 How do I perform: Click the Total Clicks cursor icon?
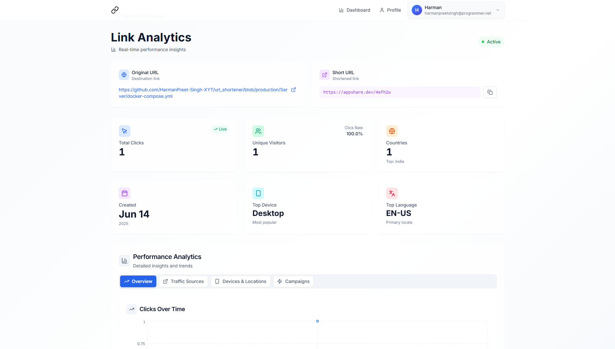click(125, 131)
